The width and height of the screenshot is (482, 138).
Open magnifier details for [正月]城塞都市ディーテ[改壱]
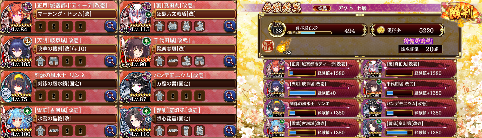coord(111,26)
